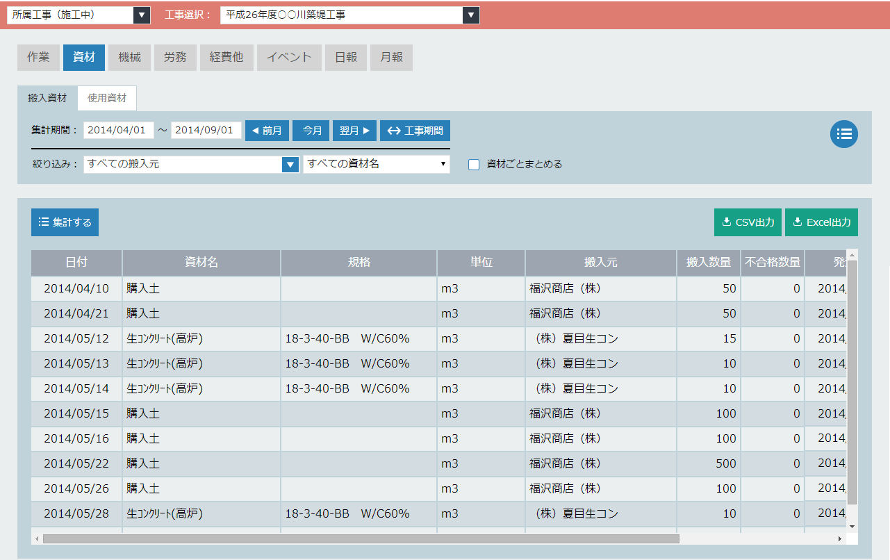Image resolution: width=890 pixels, height=560 pixels.
Task: Select the 2014/04/10 date cell
Action: (76, 289)
